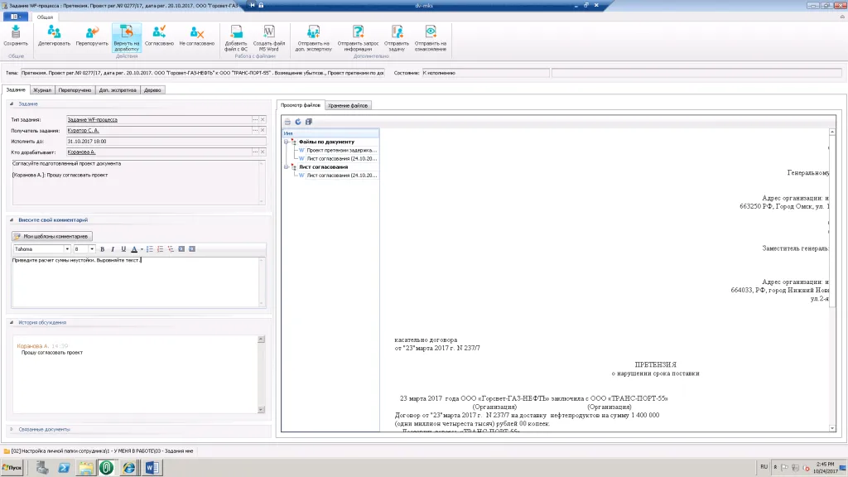Click the Сохранить (Save) ribbon icon
Screen dimensions: 848x477
(x=15, y=35)
